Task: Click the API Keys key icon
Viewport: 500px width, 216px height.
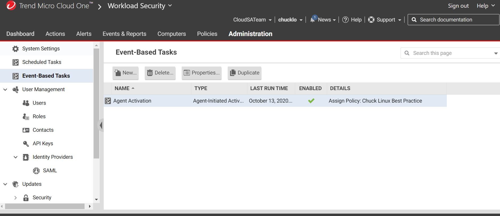Action: pos(26,144)
